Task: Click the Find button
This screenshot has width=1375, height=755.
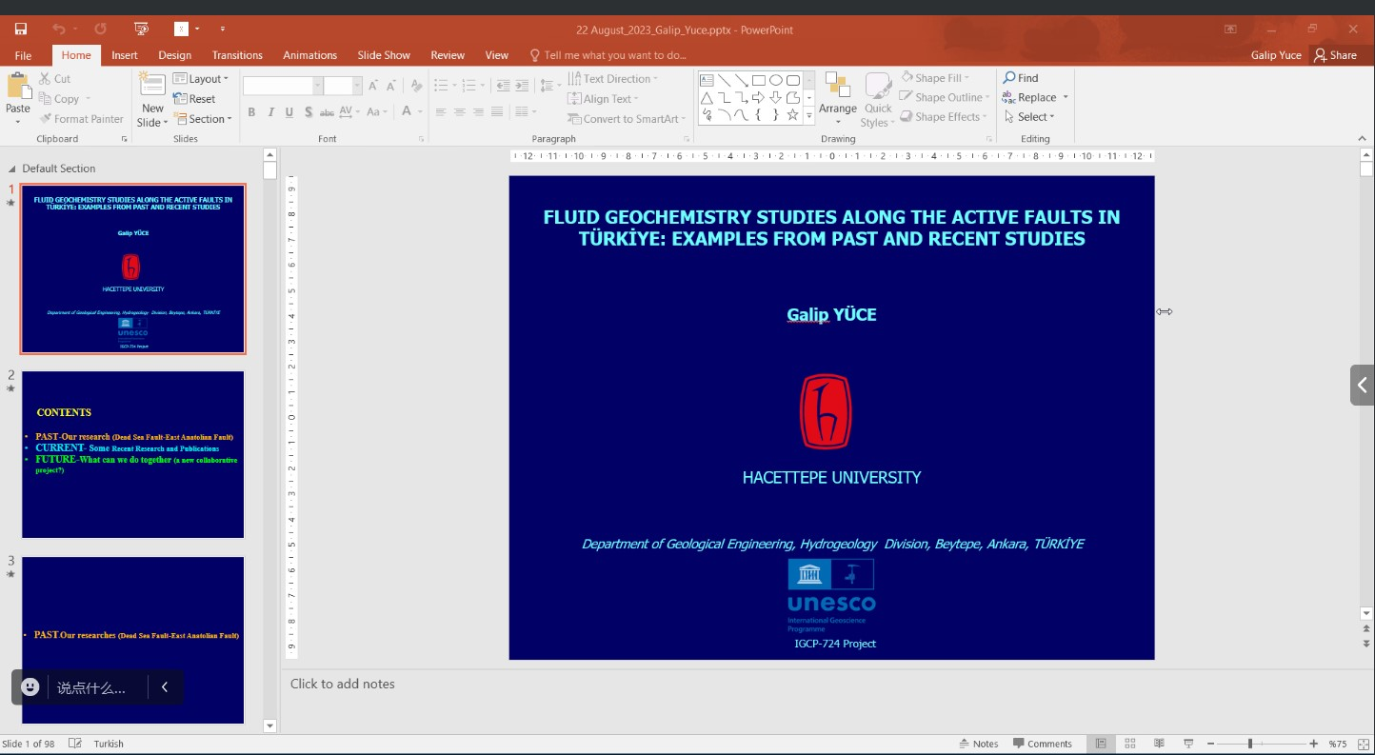Action: [1021, 78]
